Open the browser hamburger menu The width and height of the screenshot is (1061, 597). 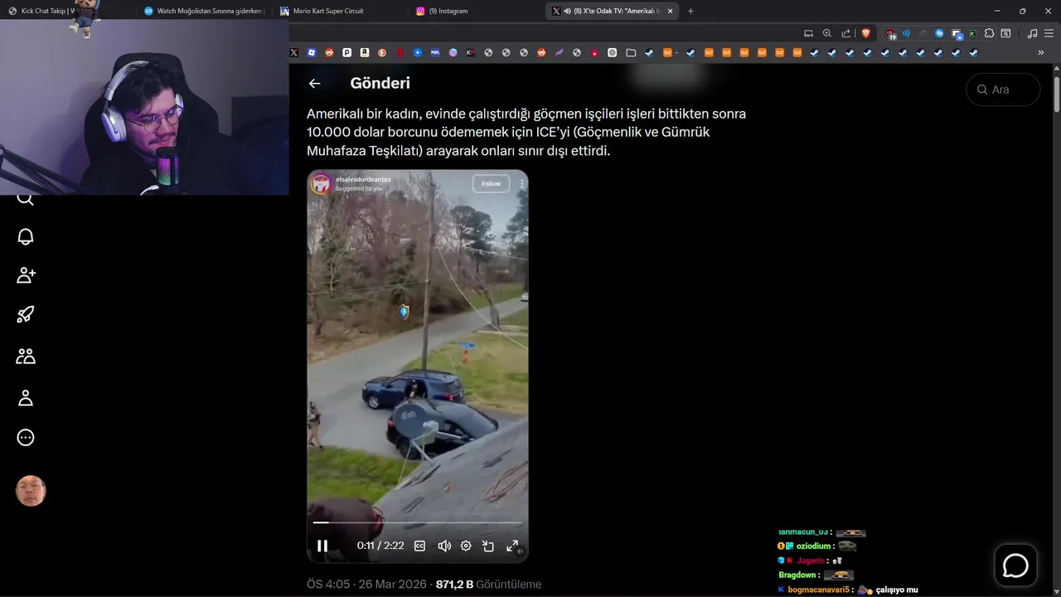(x=1049, y=33)
